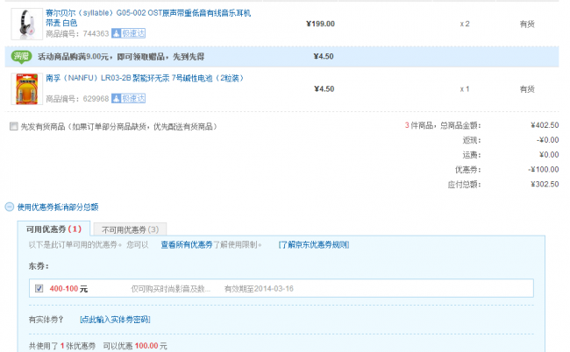Switch to 不可用优惠券 tab
This screenshot has height=352, width=570.
point(128,229)
